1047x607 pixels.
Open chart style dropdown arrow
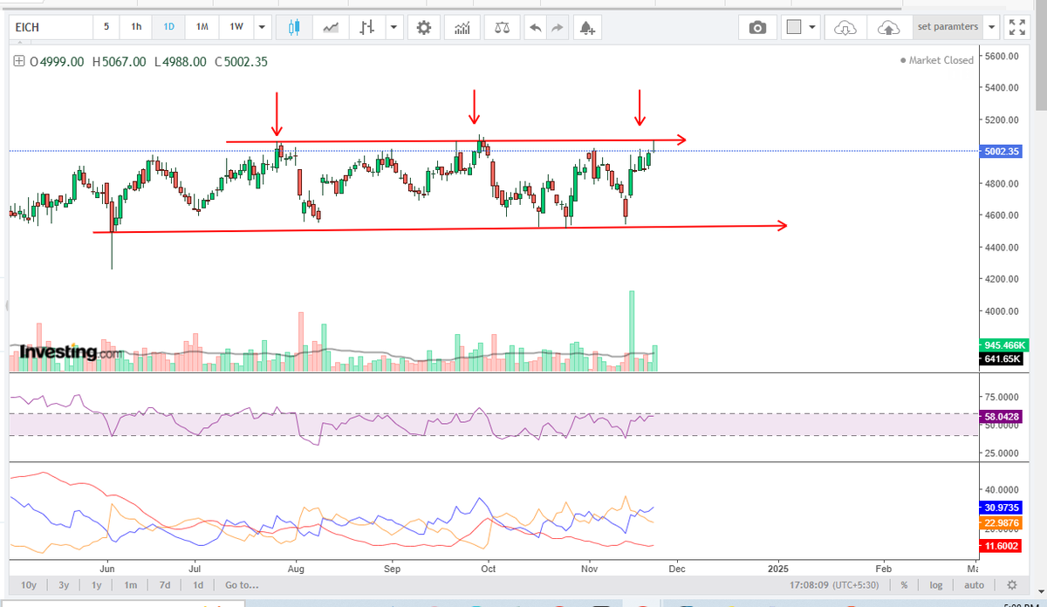(395, 27)
